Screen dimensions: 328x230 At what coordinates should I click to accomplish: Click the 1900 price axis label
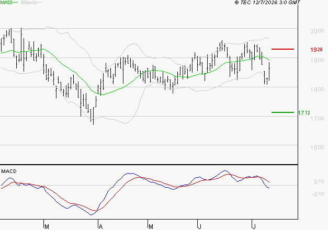317,60
